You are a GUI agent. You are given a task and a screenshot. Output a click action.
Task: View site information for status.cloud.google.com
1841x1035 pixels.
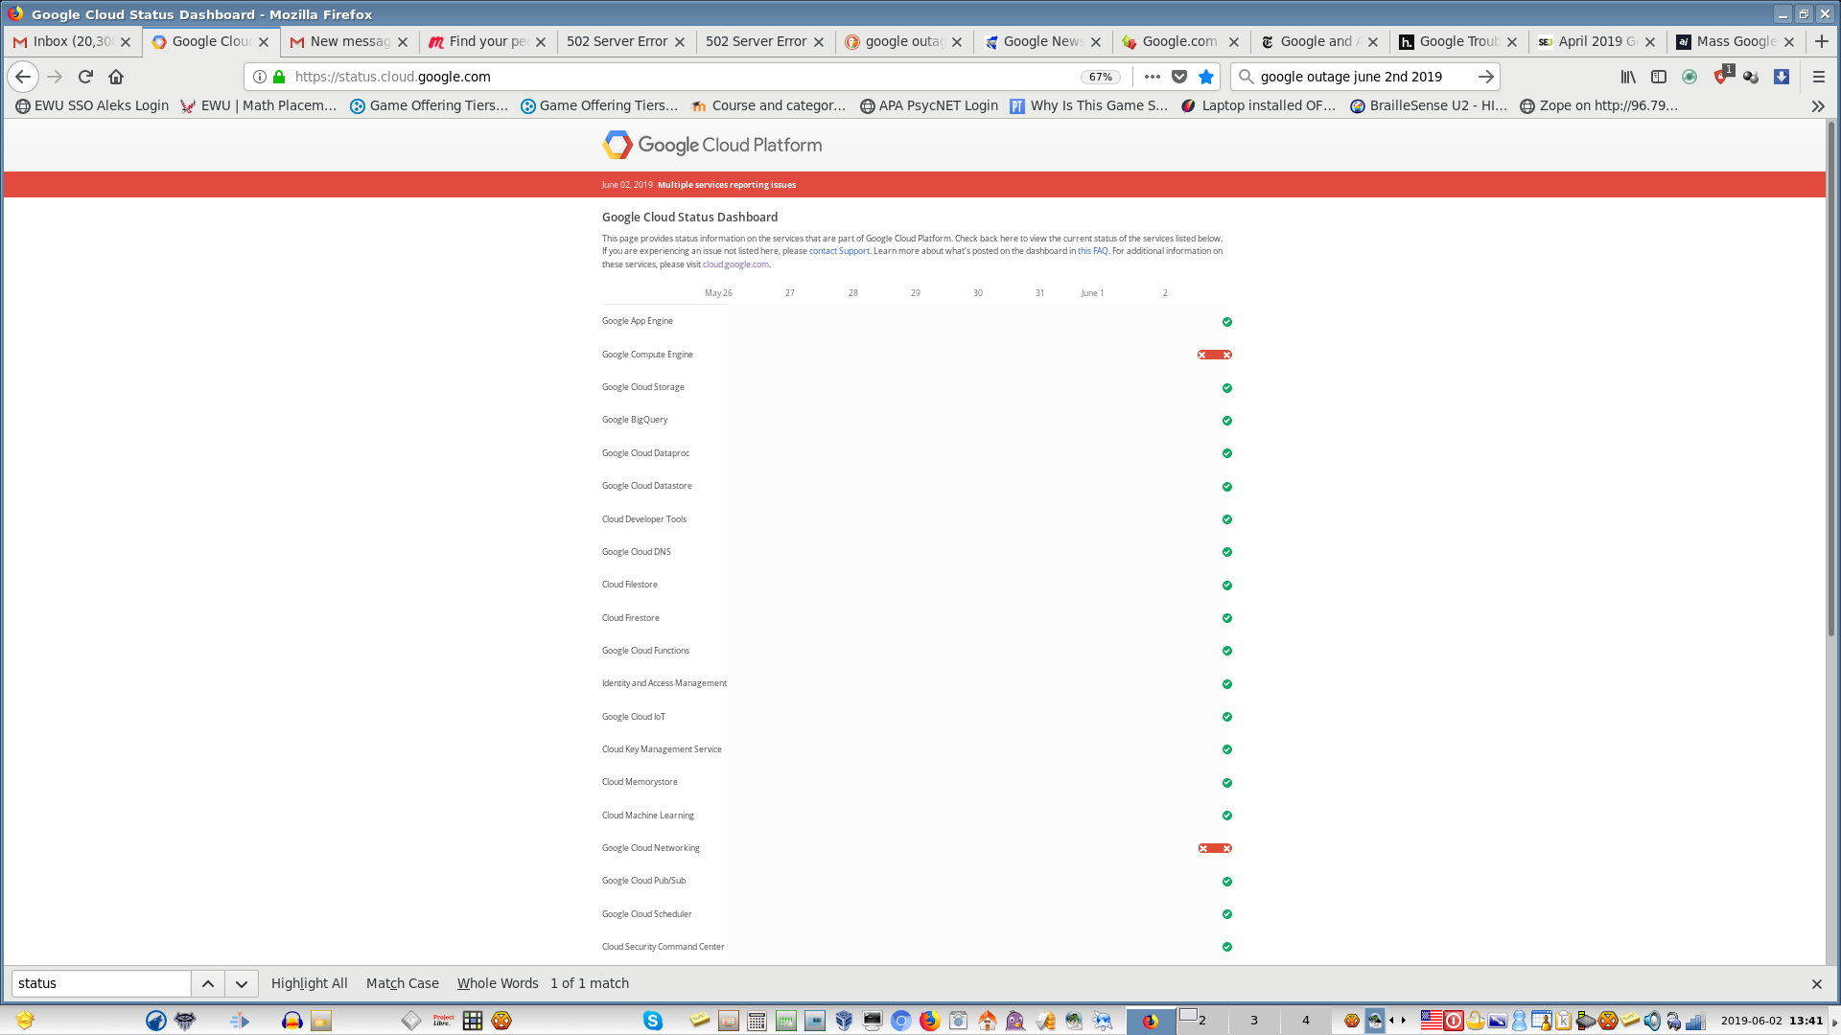coord(259,77)
